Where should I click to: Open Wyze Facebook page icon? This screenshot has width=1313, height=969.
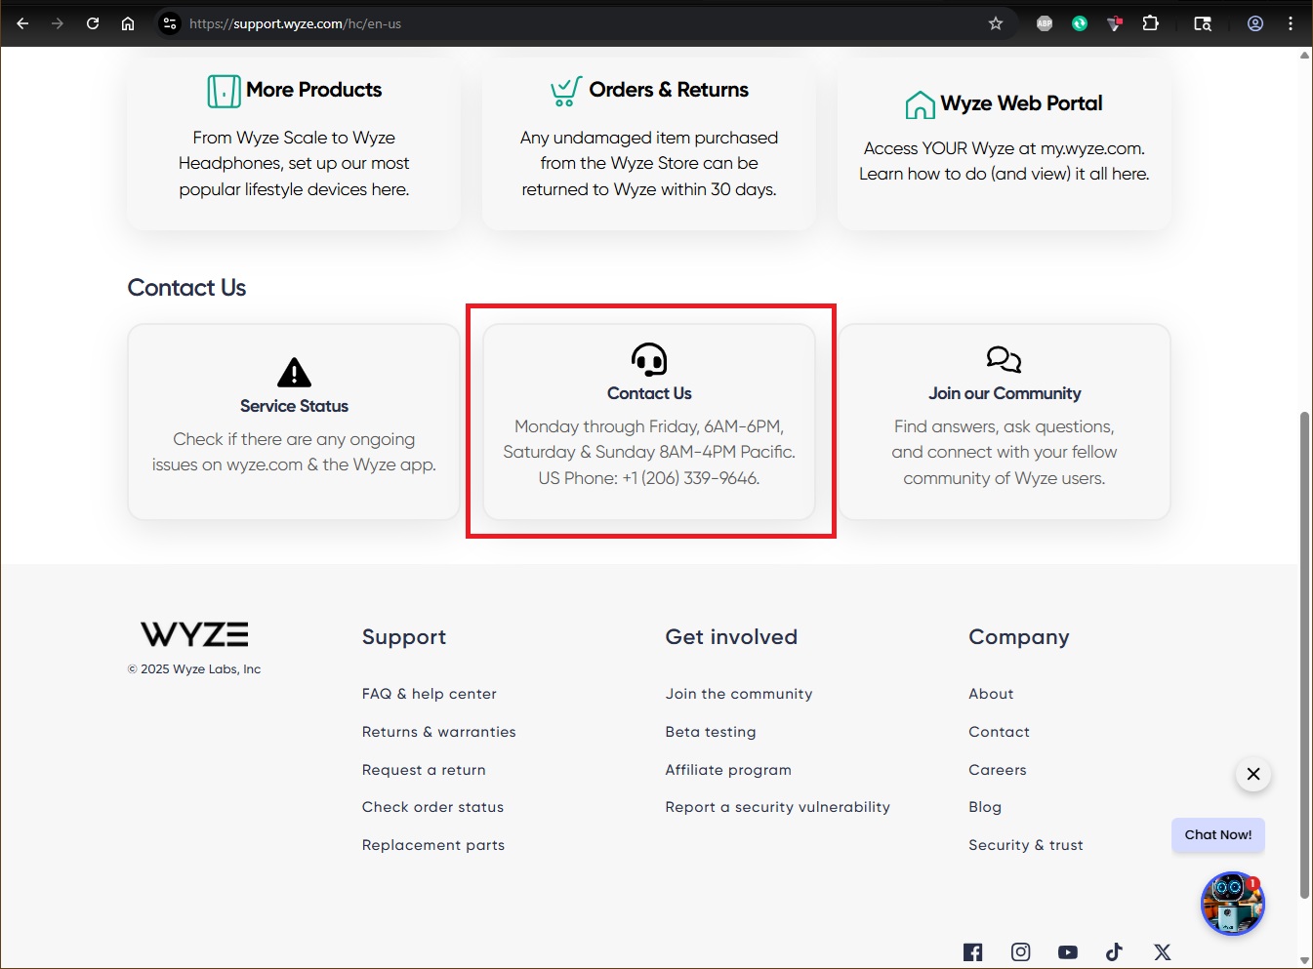pos(973,952)
